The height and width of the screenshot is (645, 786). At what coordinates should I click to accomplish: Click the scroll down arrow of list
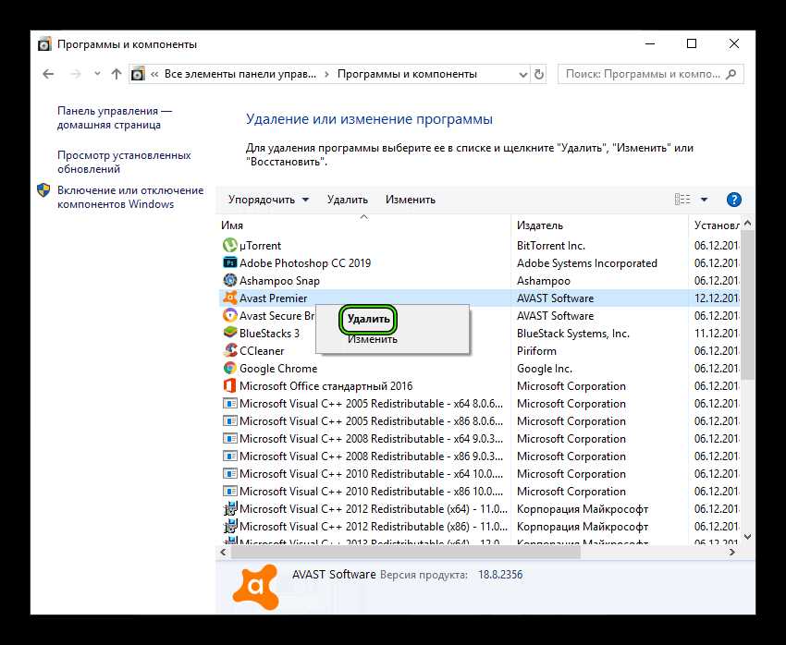coord(747,536)
